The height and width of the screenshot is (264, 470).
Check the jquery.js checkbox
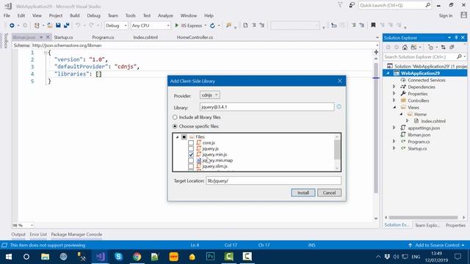click(191, 148)
